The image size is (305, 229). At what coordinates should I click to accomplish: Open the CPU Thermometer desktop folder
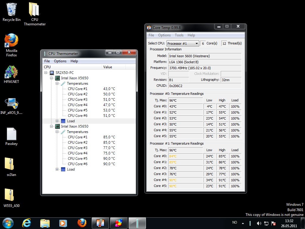click(35, 14)
